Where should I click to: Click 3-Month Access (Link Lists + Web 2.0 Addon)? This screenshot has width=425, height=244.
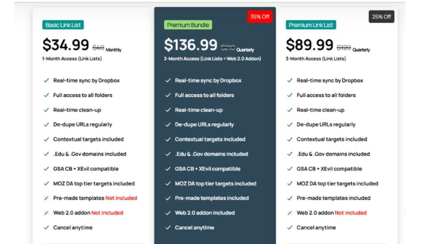click(212, 59)
